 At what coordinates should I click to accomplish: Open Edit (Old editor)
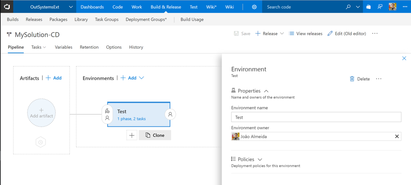point(347,33)
